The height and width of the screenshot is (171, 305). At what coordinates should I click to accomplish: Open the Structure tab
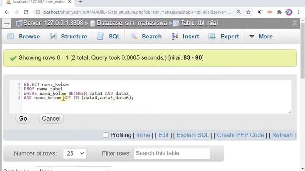click(68, 37)
